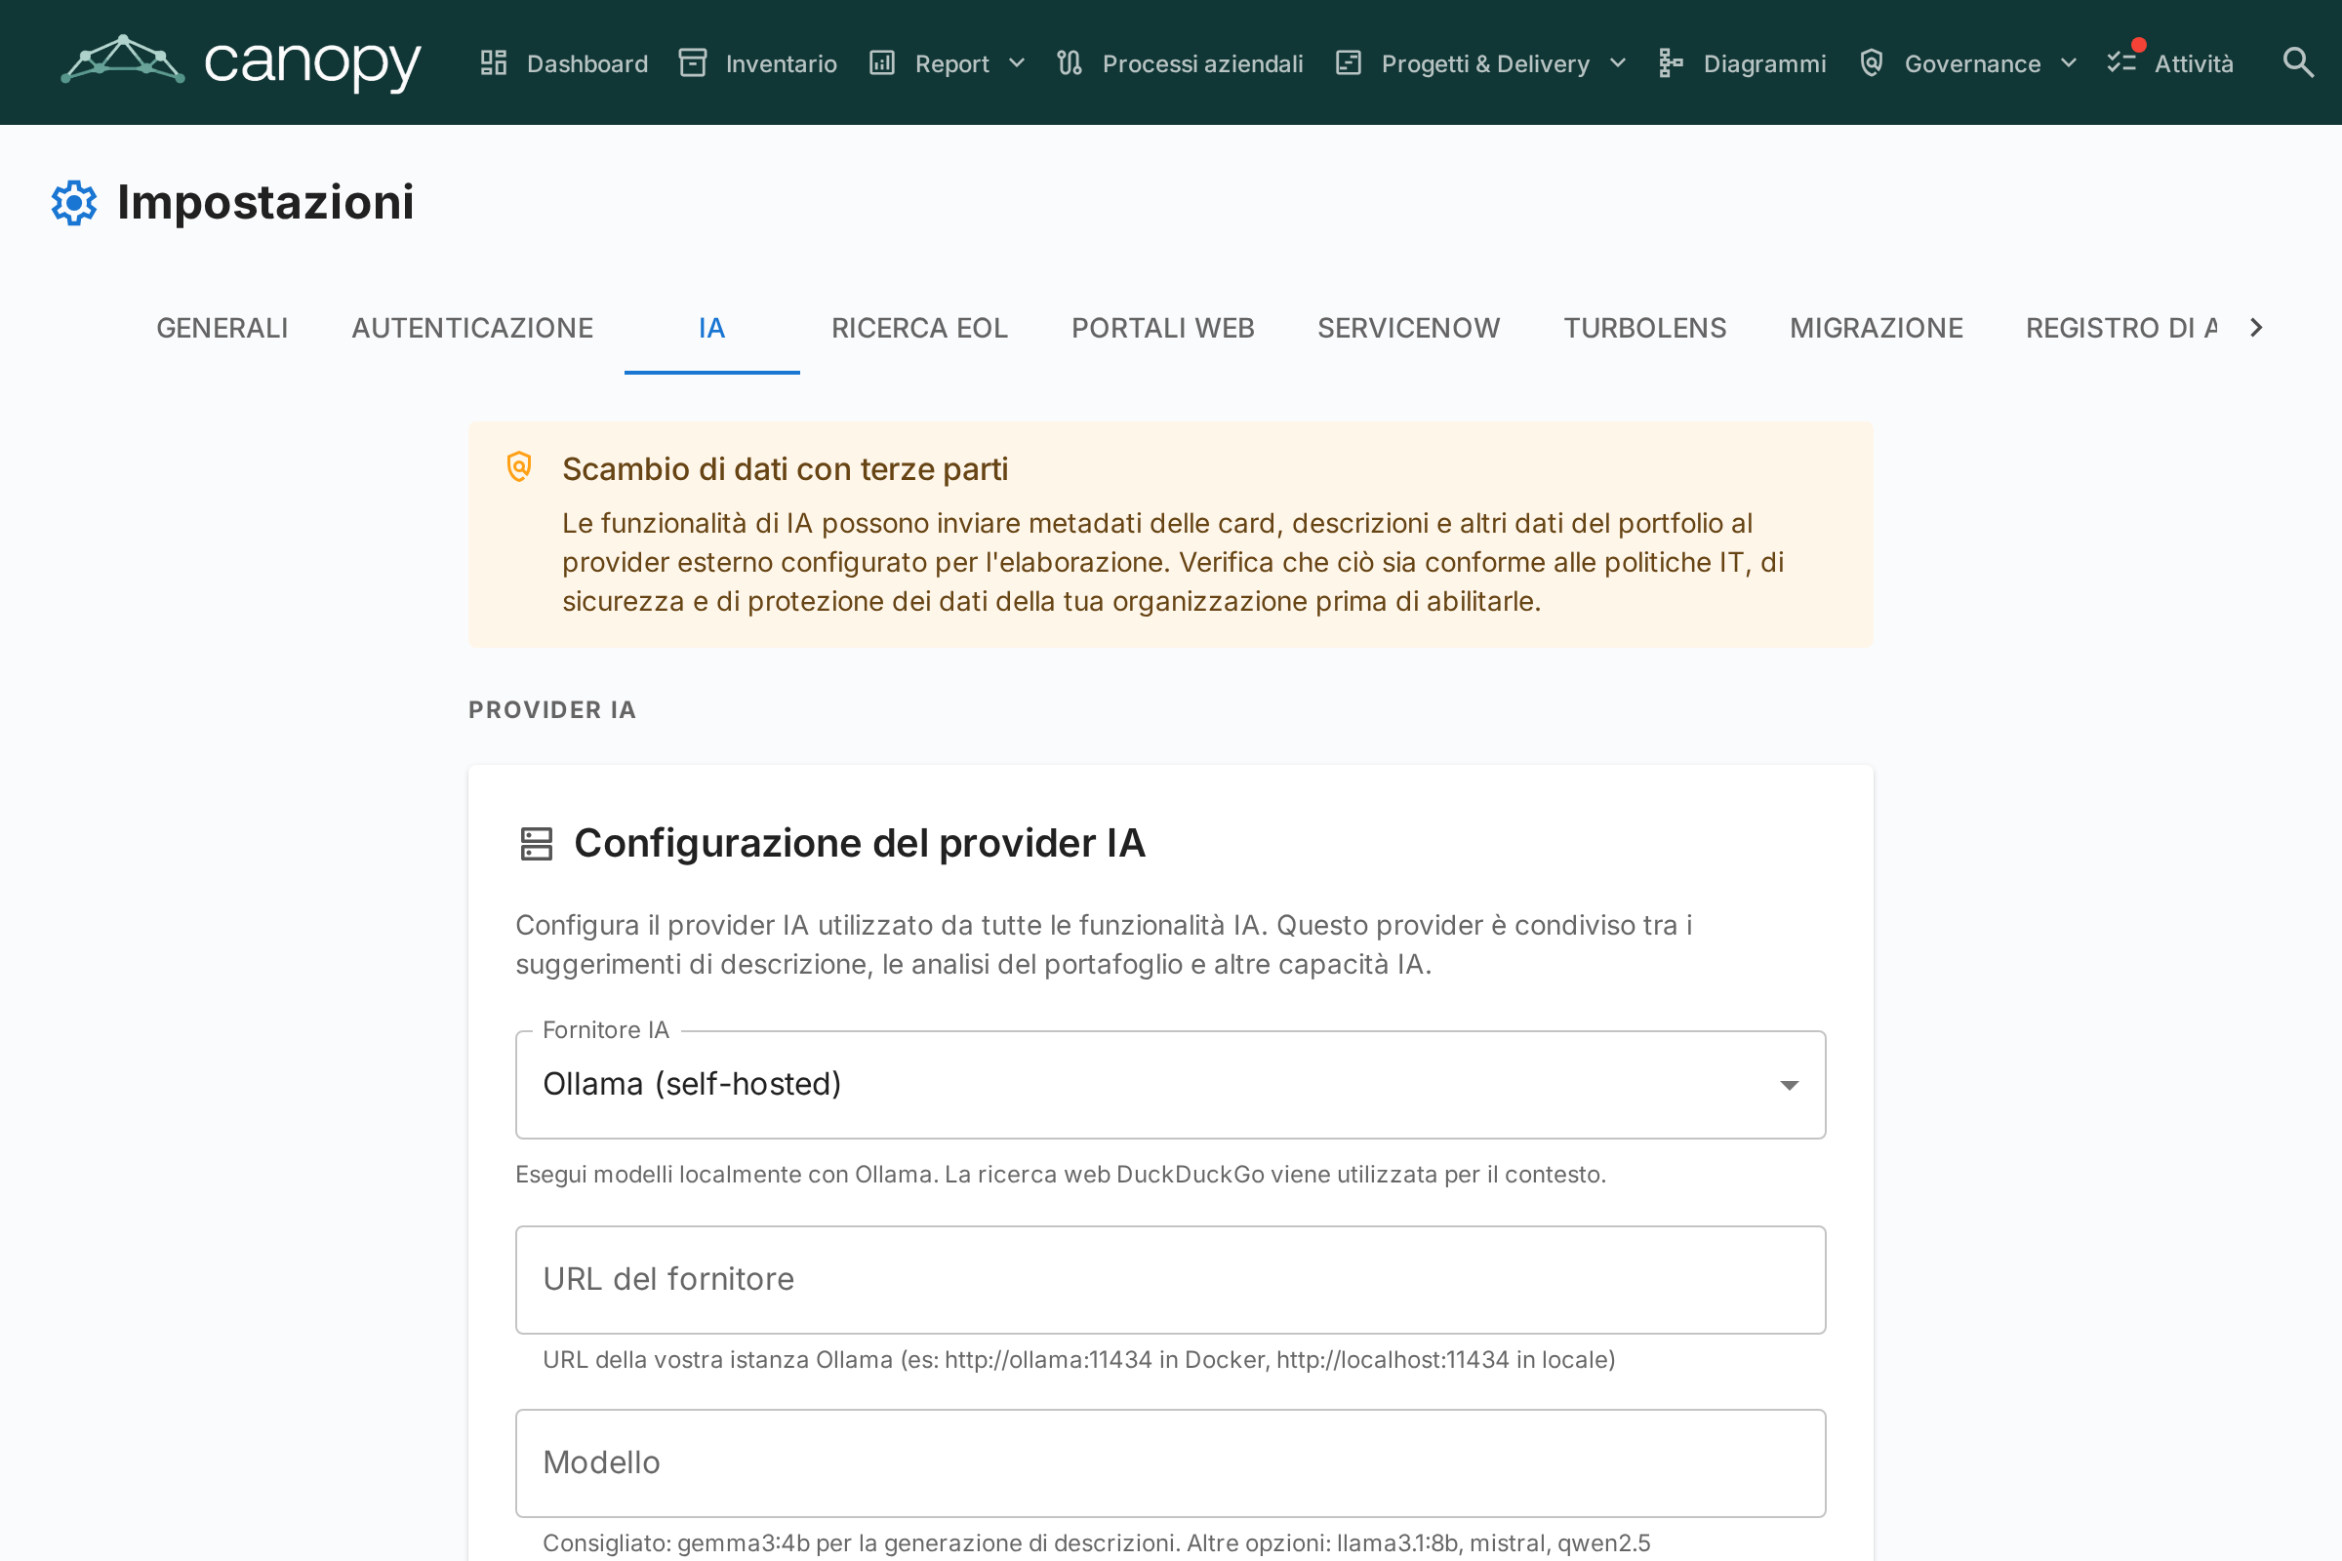
Task: Open the search magnifier icon
Action: [x=2298, y=62]
